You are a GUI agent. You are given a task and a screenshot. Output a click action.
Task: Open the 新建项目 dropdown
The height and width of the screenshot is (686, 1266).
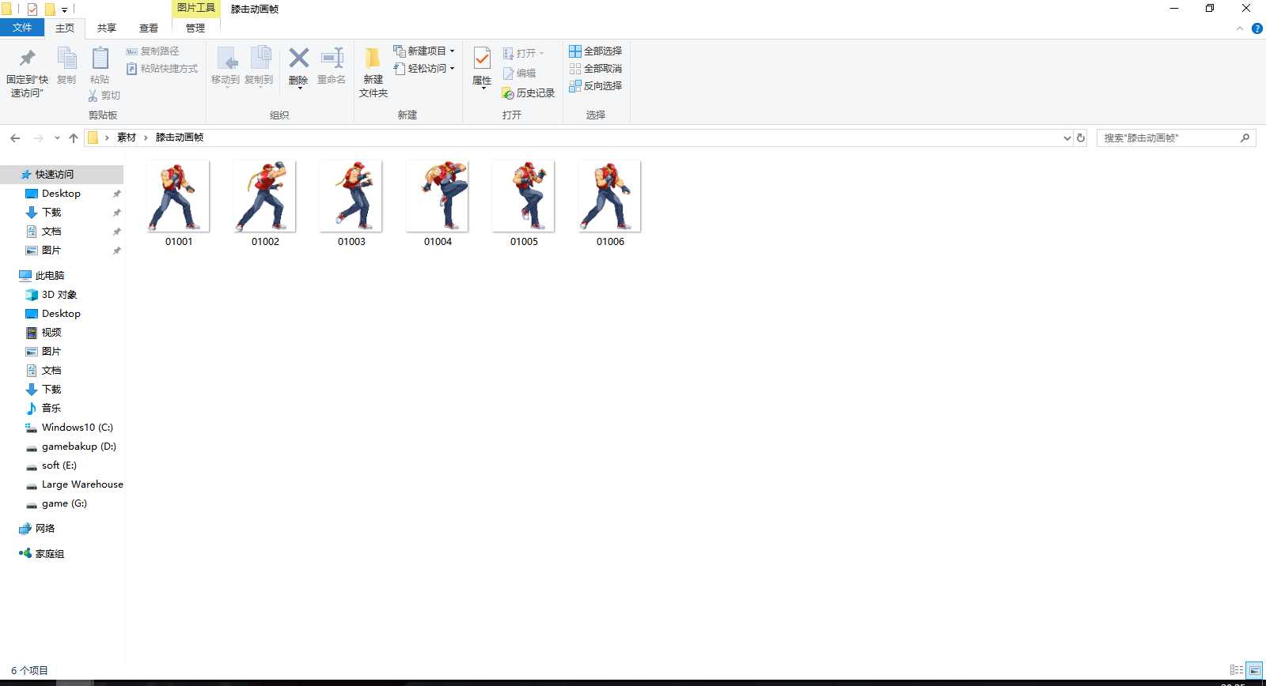[424, 51]
